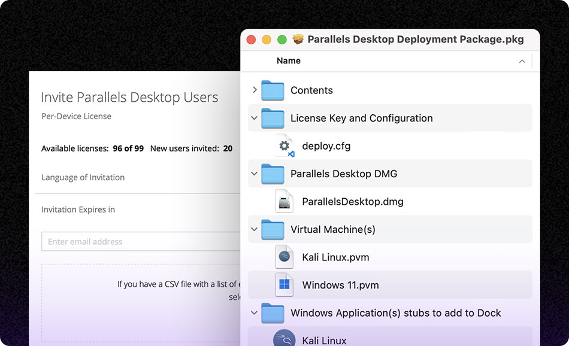Screen dimensions: 569x346
Task: Select the Virtual Machine(s) folder icon
Action: pos(273,229)
